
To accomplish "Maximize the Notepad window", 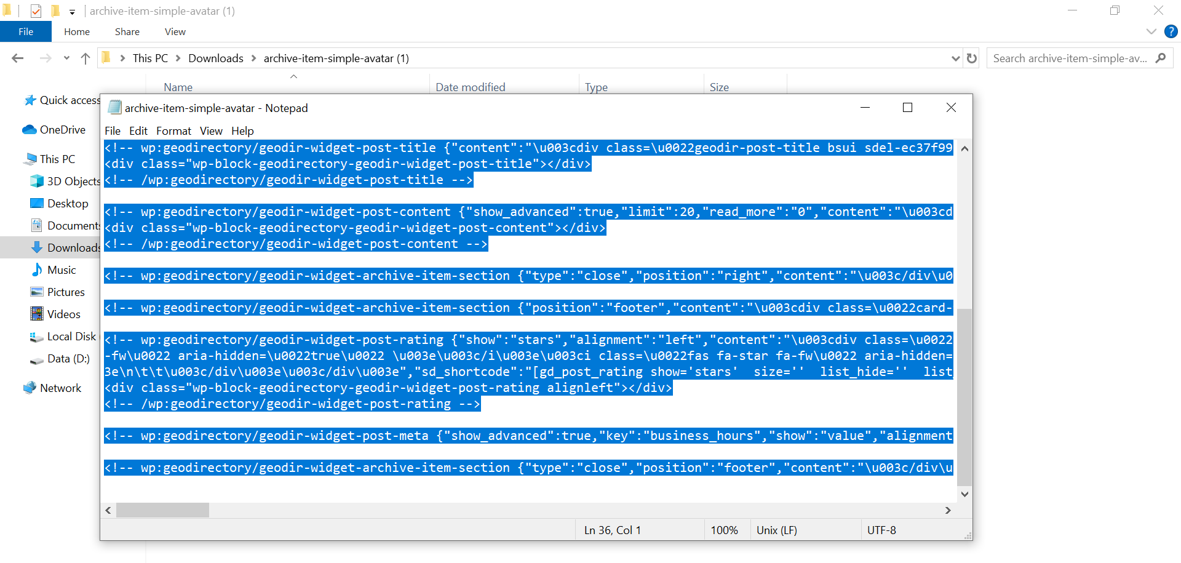I will click(907, 108).
